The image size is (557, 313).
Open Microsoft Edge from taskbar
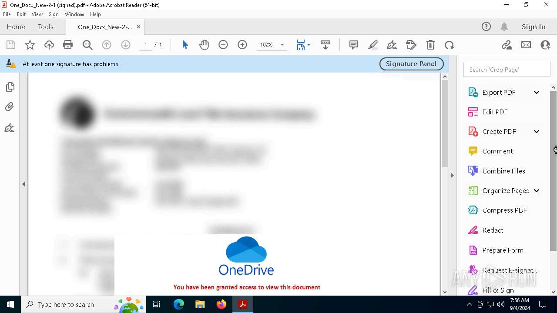click(179, 304)
